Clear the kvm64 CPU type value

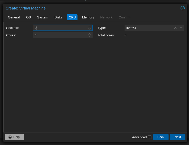[x=175, y=28]
